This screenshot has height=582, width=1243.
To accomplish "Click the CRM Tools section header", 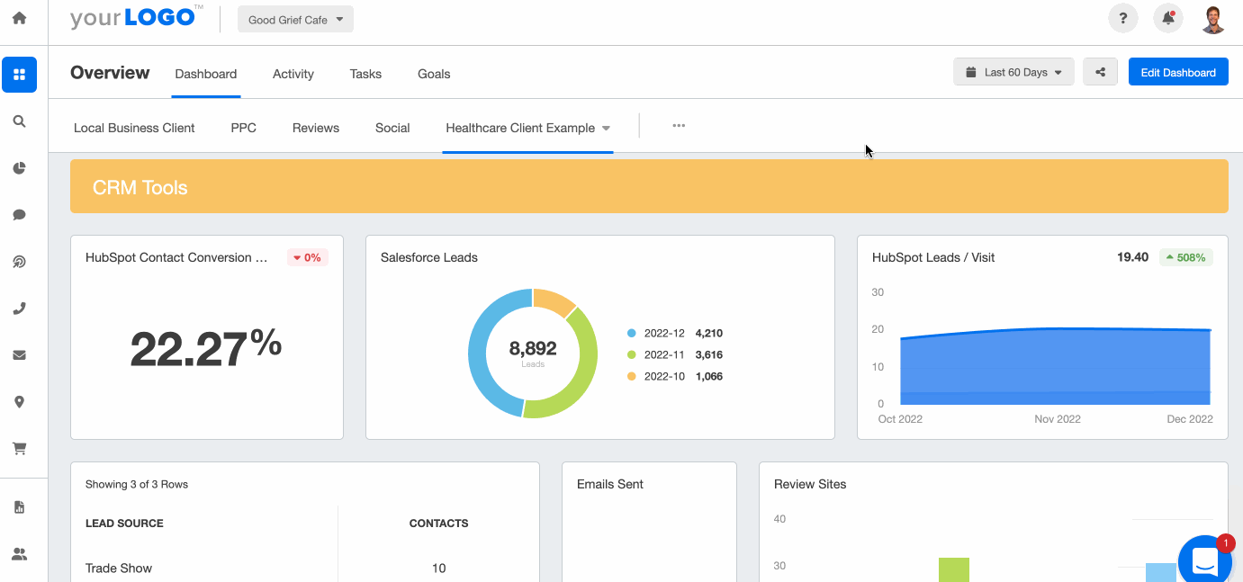I will tap(649, 187).
